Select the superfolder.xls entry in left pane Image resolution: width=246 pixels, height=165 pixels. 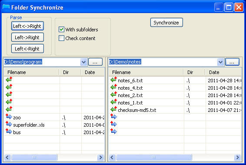(54, 125)
